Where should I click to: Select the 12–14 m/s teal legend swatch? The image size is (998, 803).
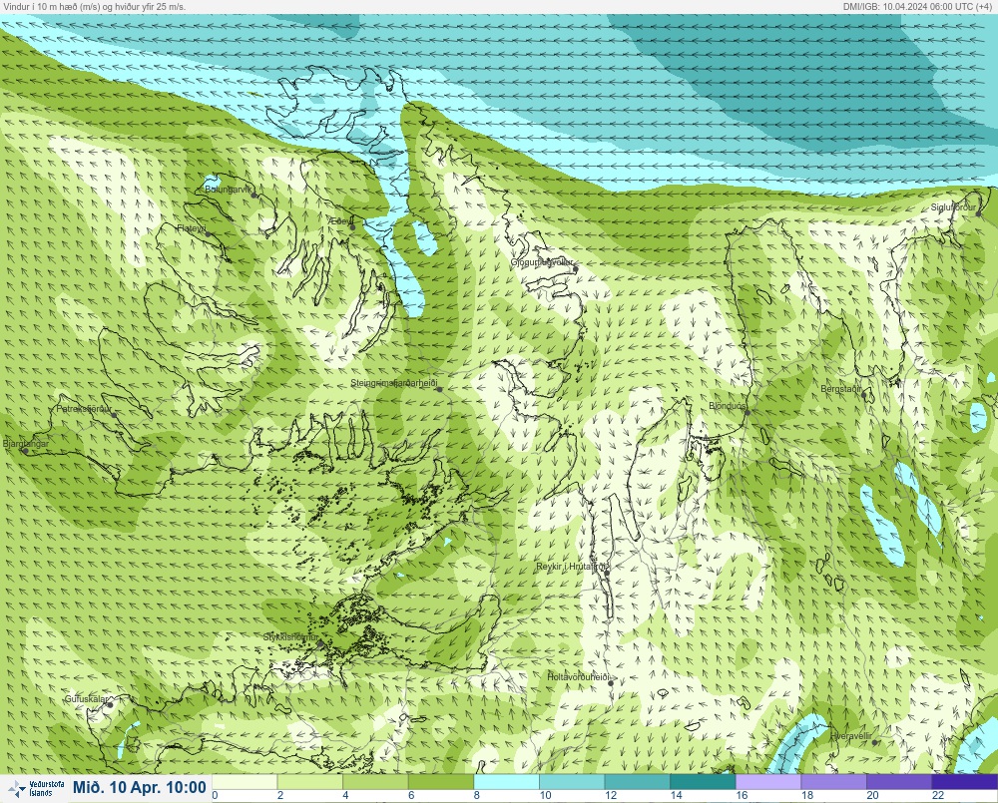pos(638,781)
